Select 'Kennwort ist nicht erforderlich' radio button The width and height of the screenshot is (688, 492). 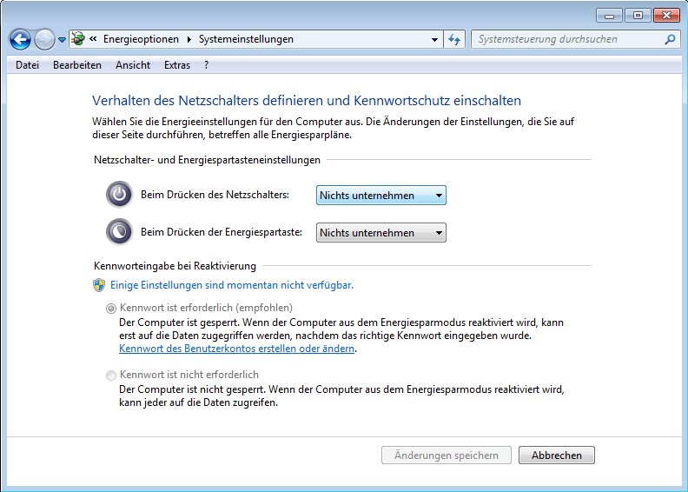pyautogui.click(x=110, y=375)
